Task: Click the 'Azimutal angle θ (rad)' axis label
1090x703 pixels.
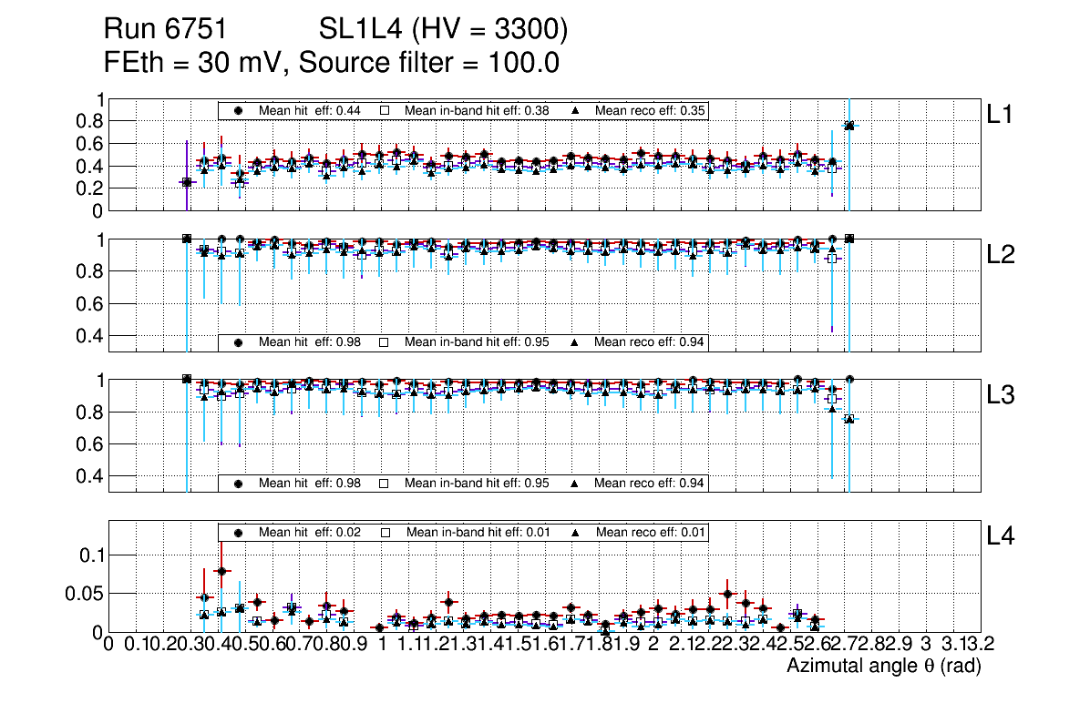Action: point(883,667)
